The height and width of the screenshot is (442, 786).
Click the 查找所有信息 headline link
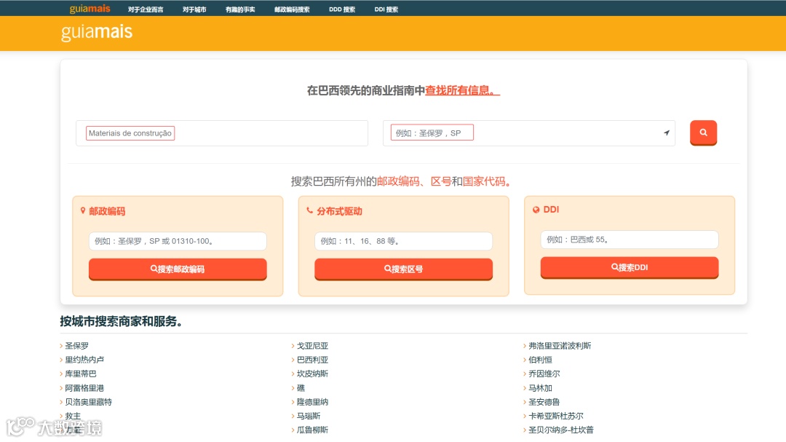tap(462, 90)
